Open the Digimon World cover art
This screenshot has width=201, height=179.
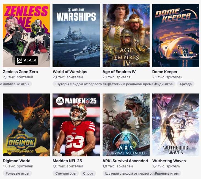[26, 125]
